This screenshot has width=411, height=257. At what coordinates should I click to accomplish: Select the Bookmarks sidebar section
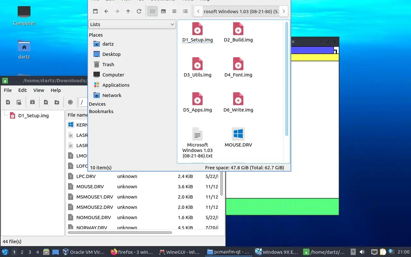pyautogui.click(x=101, y=111)
